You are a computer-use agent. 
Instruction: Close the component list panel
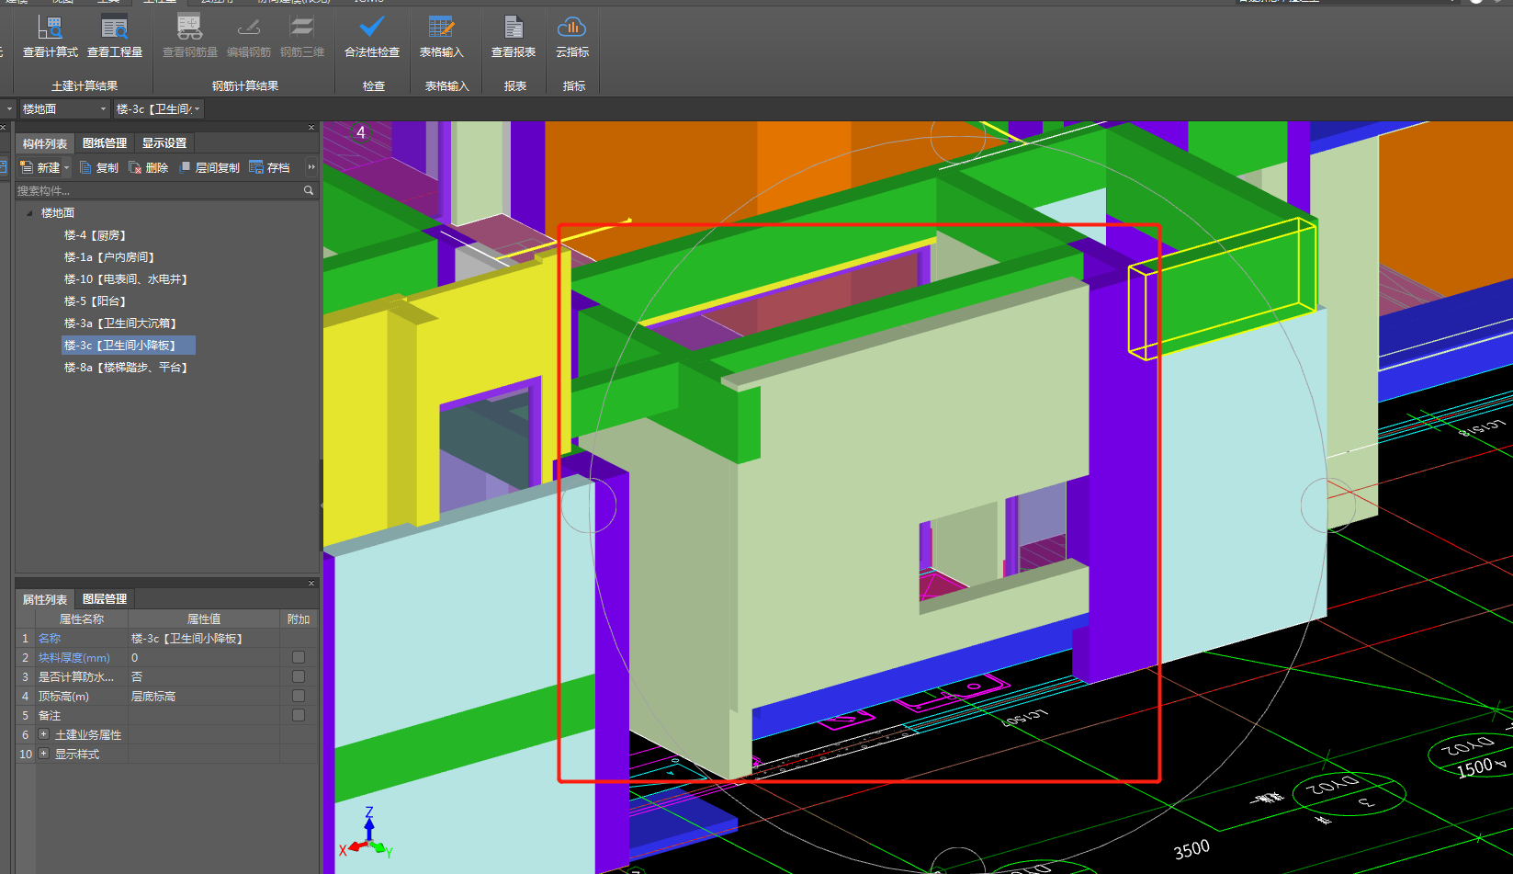click(311, 127)
